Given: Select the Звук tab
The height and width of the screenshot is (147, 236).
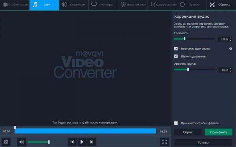Looking at the screenshot, I should pyautogui.click(x=44, y=5).
